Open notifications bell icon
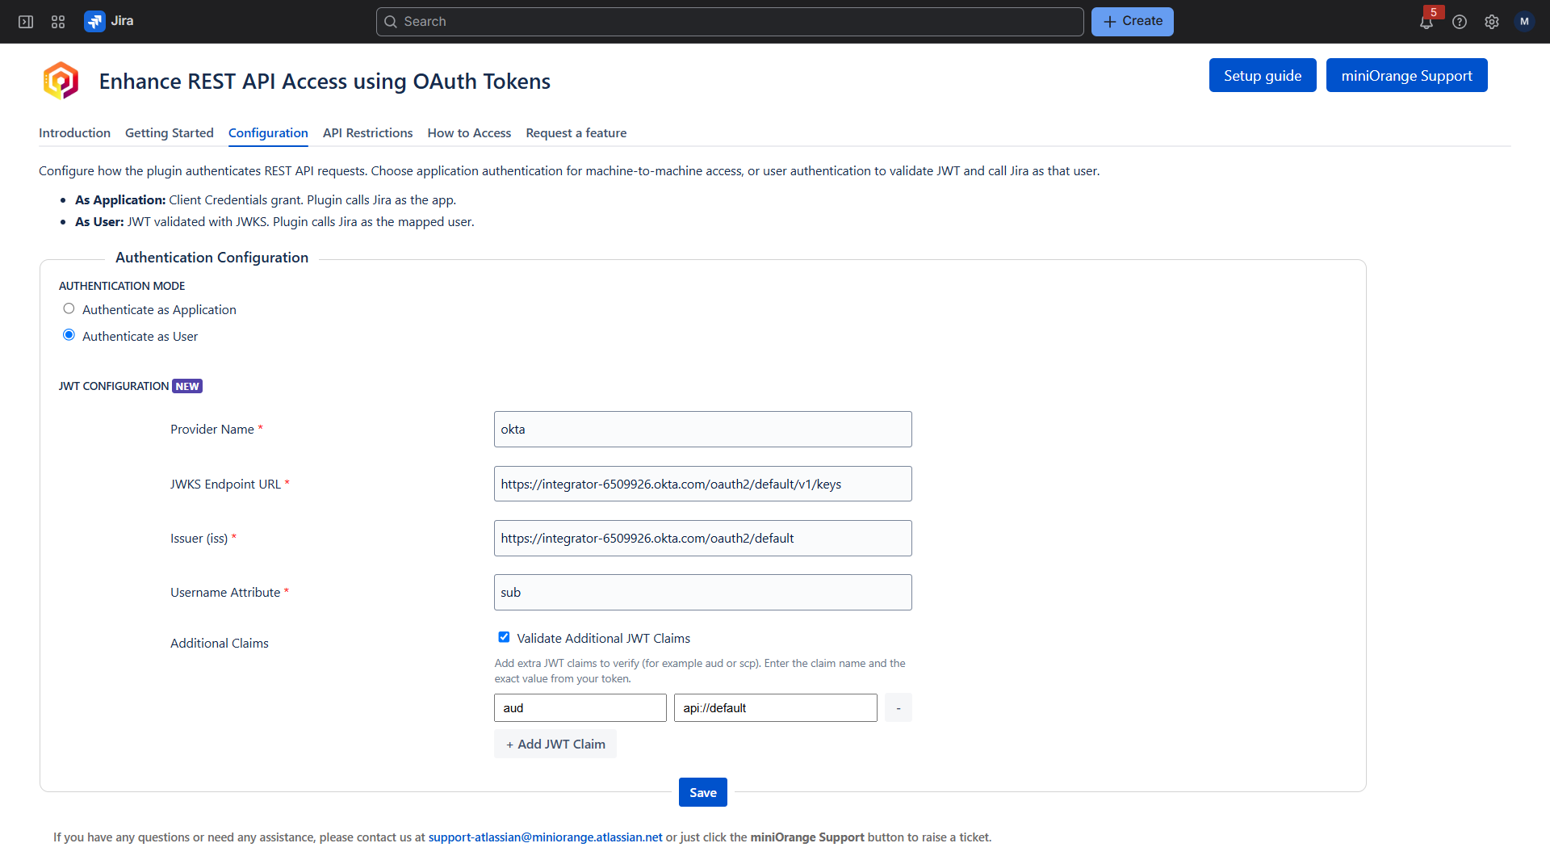Screen dimensions: 1550x860 coord(1426,22)
